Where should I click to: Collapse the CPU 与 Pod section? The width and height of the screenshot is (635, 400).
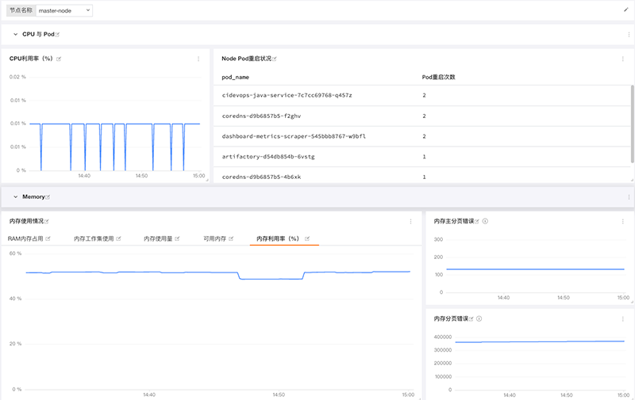click(15, 34)
